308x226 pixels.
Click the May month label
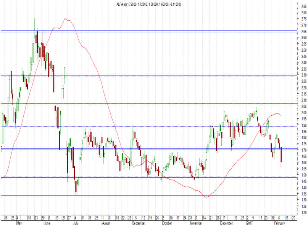click(x=19, y=223)
